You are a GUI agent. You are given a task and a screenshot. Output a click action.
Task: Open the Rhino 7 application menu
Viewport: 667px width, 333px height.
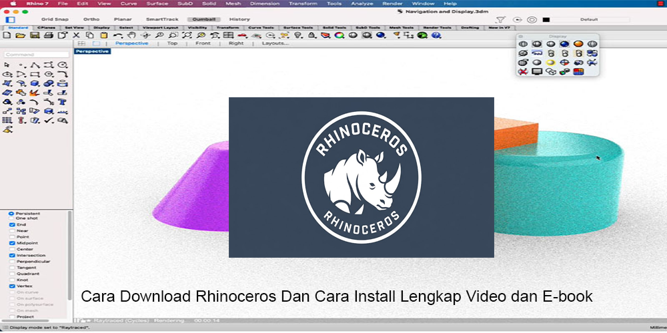click(x=37, y=3)
